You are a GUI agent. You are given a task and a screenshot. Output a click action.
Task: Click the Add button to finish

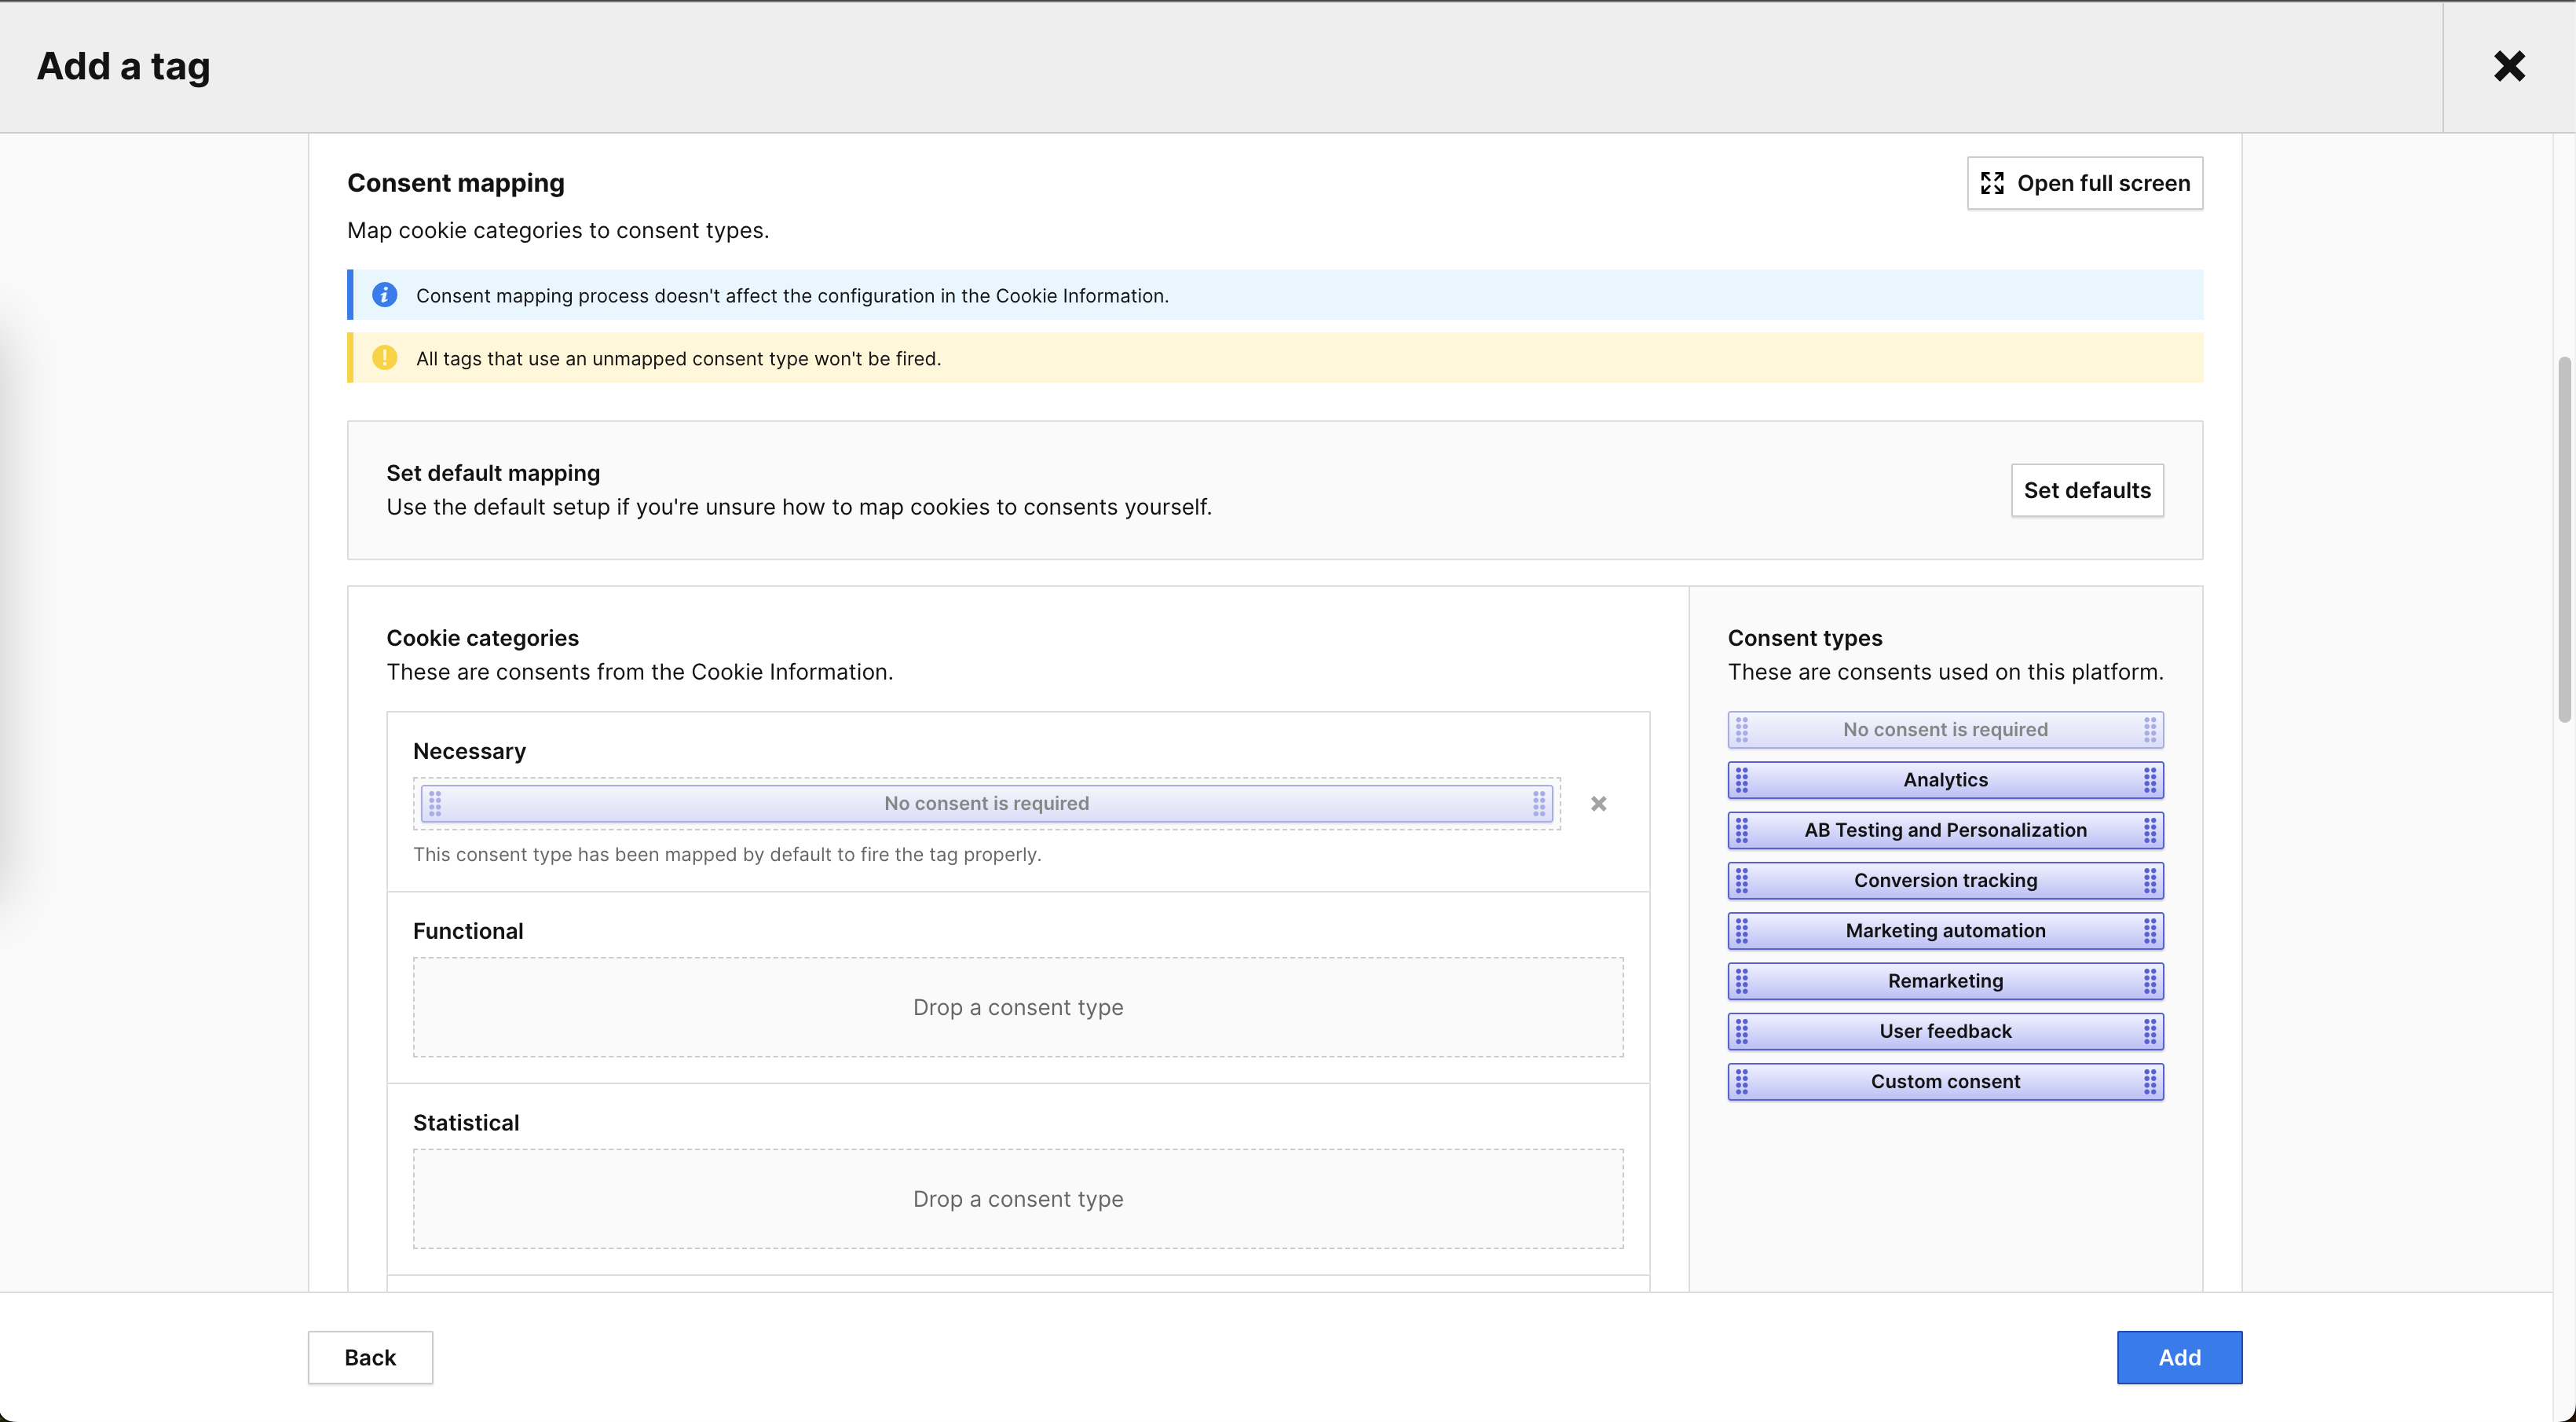[x=2179, y=1357]
